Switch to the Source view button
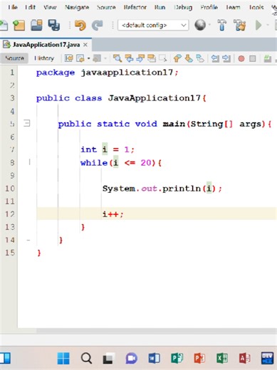277x370 pixels. [14, 58]
